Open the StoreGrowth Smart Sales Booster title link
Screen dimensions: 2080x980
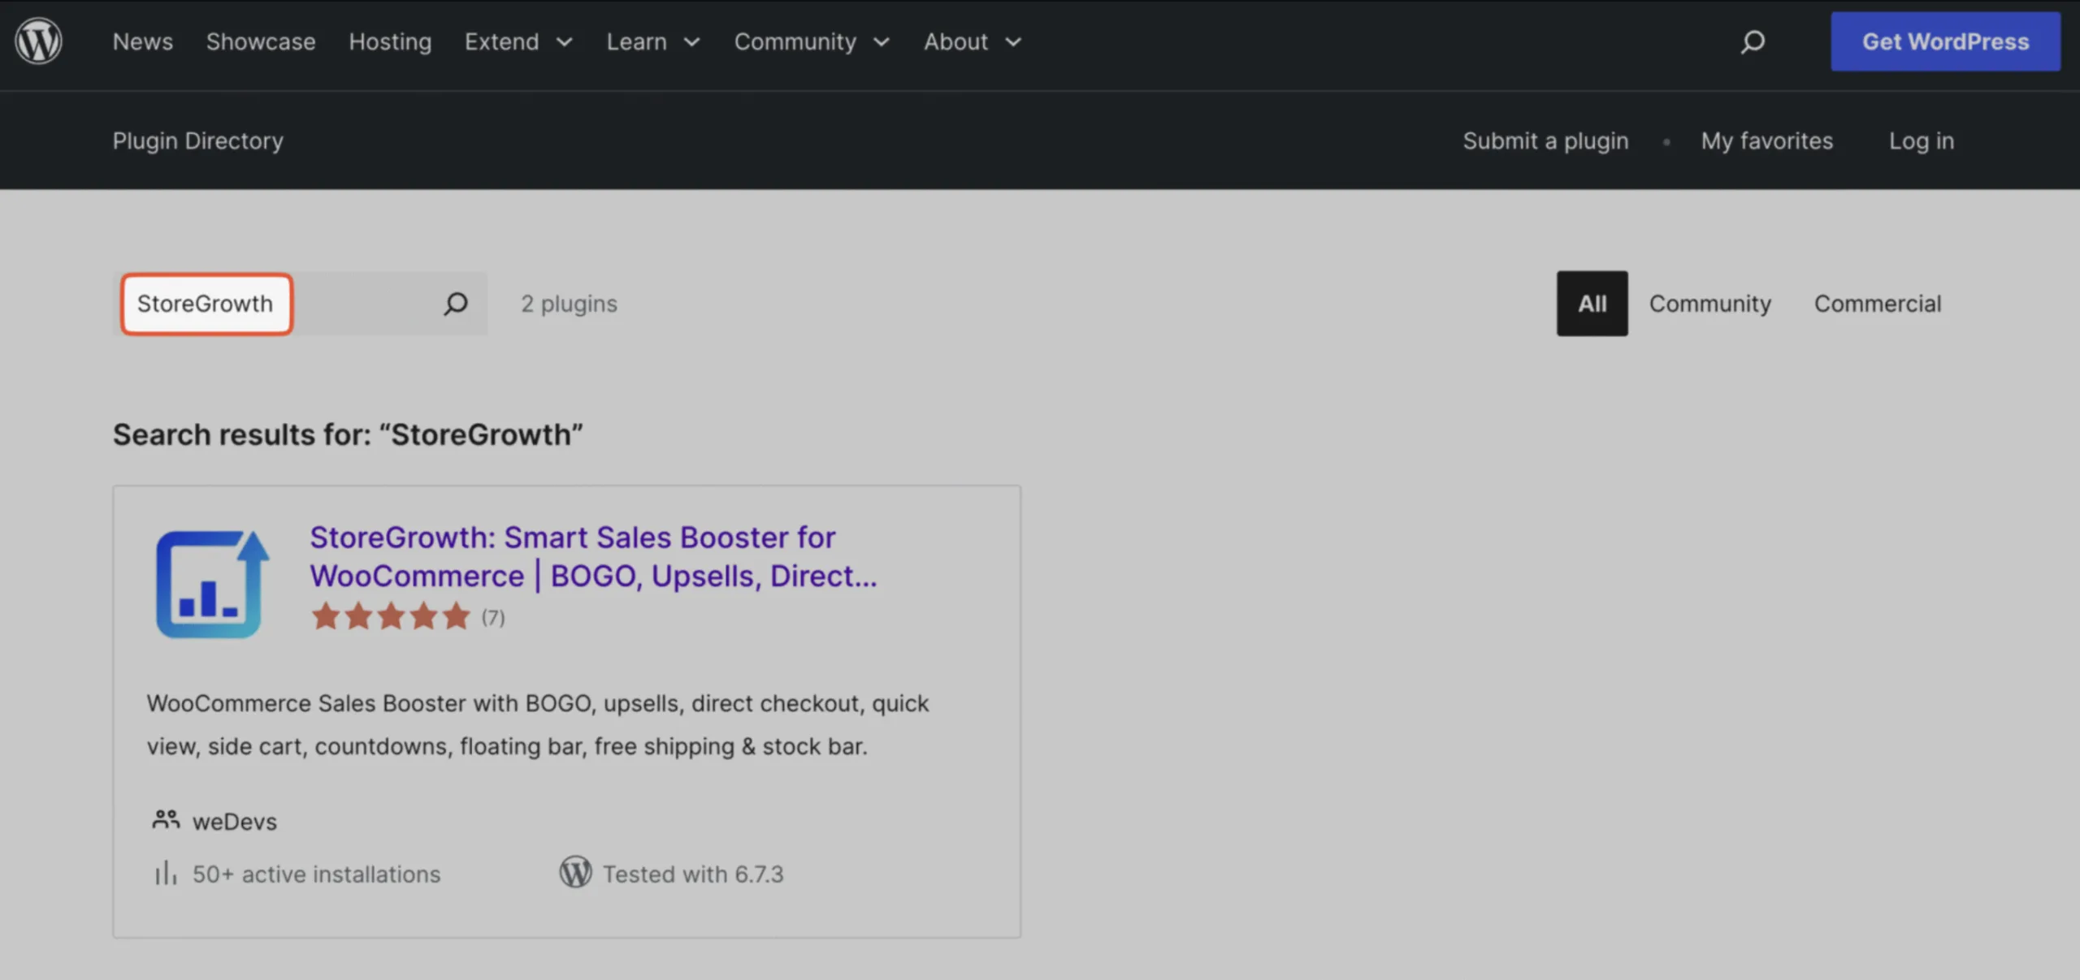pyautogui.click(x=593, y=556)
